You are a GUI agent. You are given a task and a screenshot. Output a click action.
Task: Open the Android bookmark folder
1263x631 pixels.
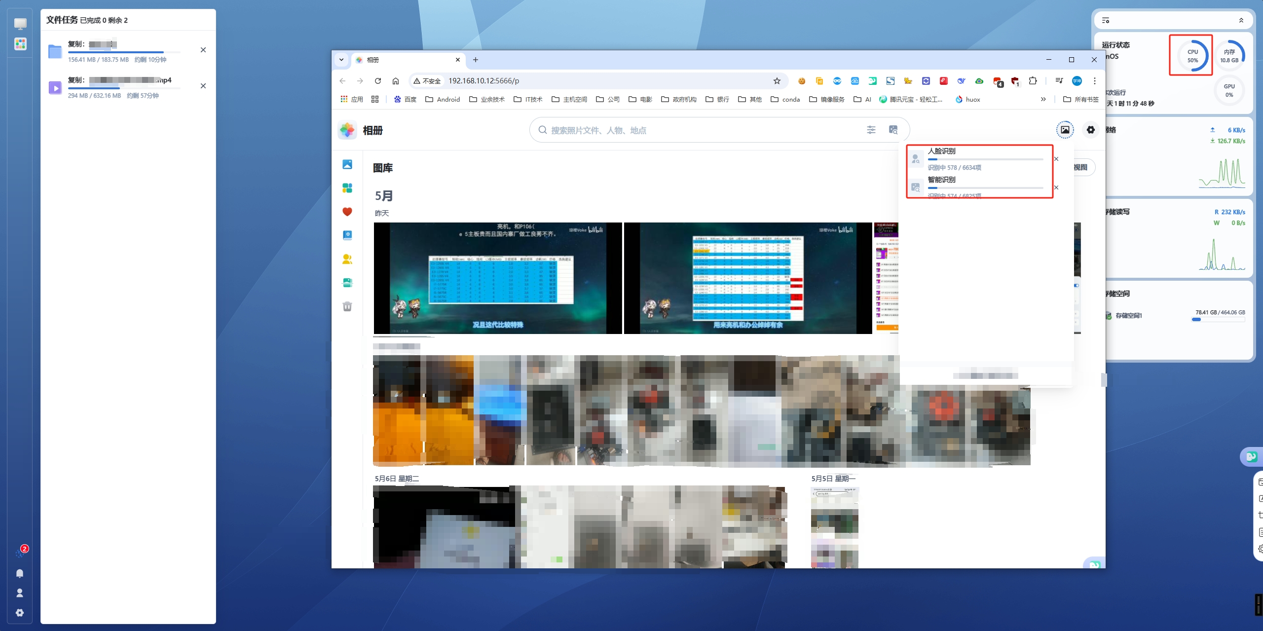pyautogui.click(x=443, y=99)
